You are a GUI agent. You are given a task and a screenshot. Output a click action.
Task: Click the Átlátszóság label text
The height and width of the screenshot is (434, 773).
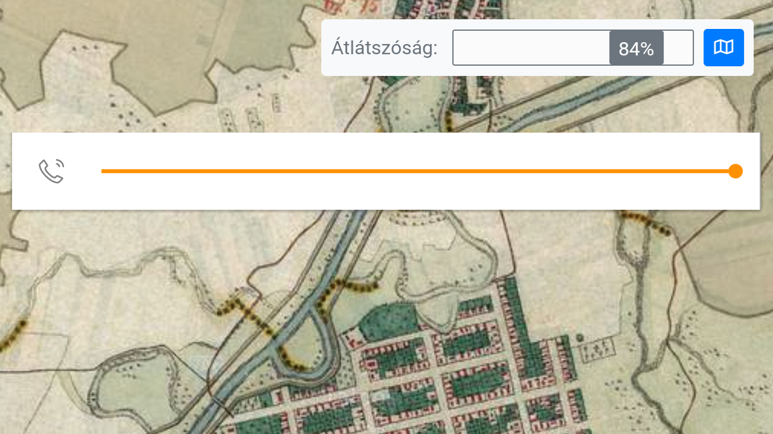[384, 48]
